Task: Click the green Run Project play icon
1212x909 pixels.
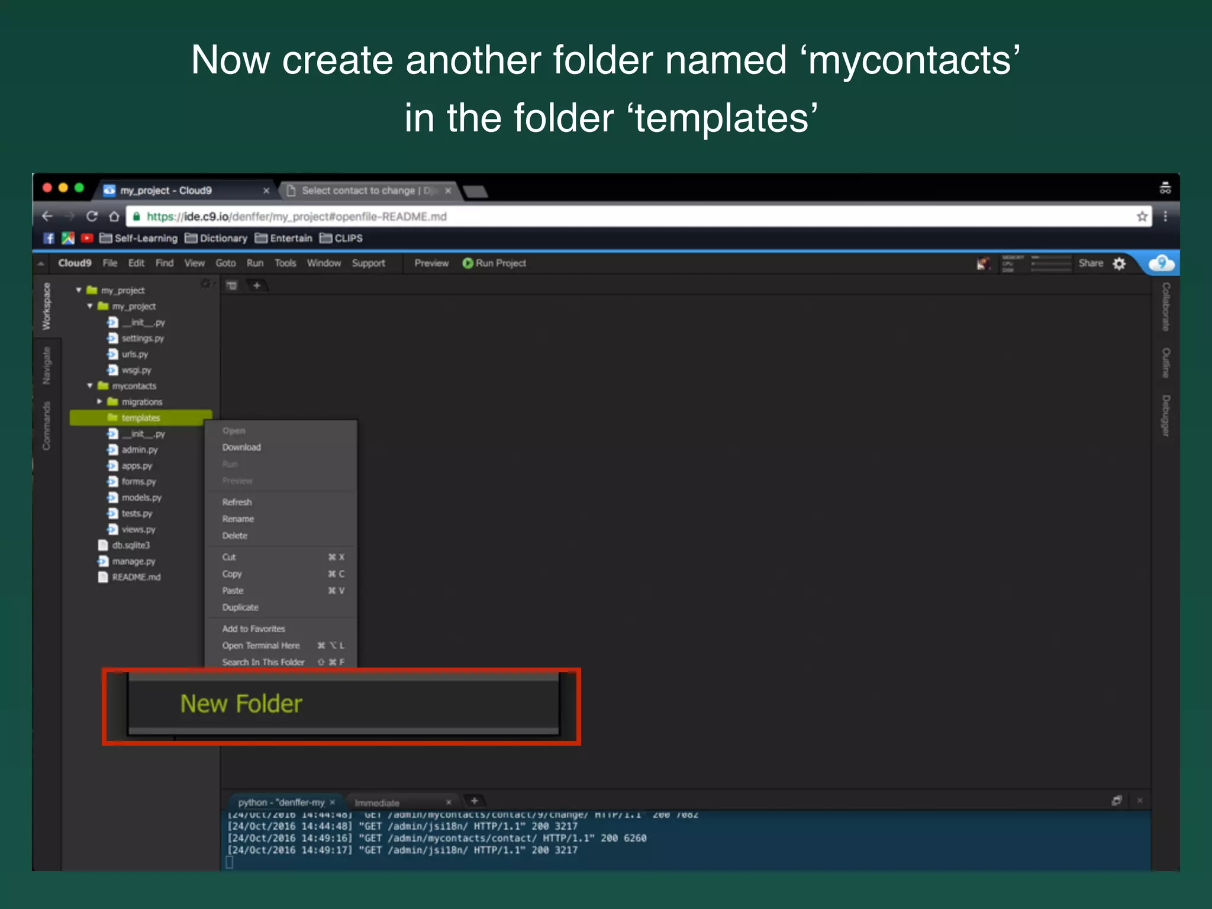Action: pos(468,263)
